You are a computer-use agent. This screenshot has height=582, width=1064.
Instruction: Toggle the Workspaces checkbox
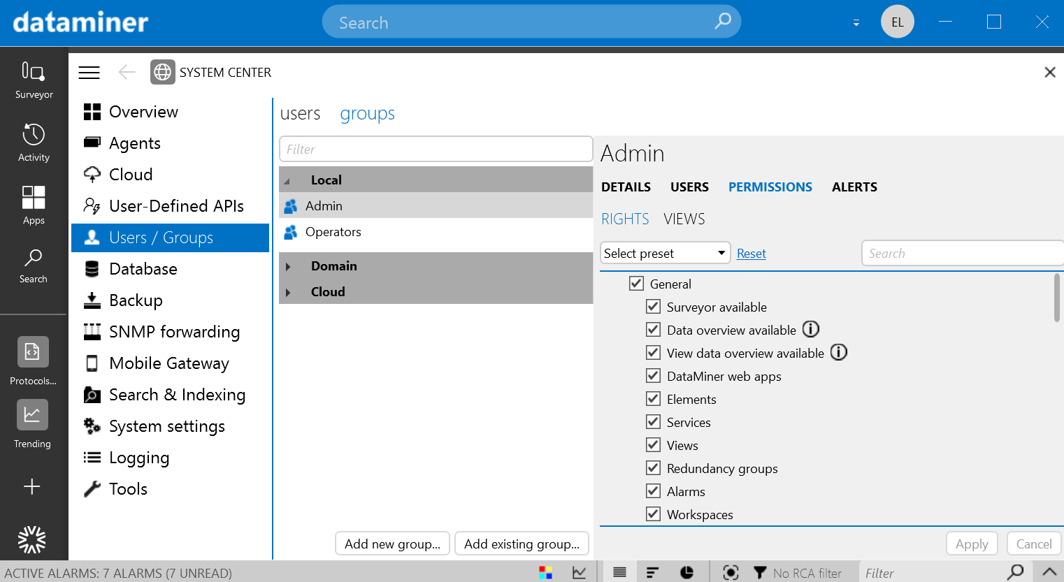[653, 514]
